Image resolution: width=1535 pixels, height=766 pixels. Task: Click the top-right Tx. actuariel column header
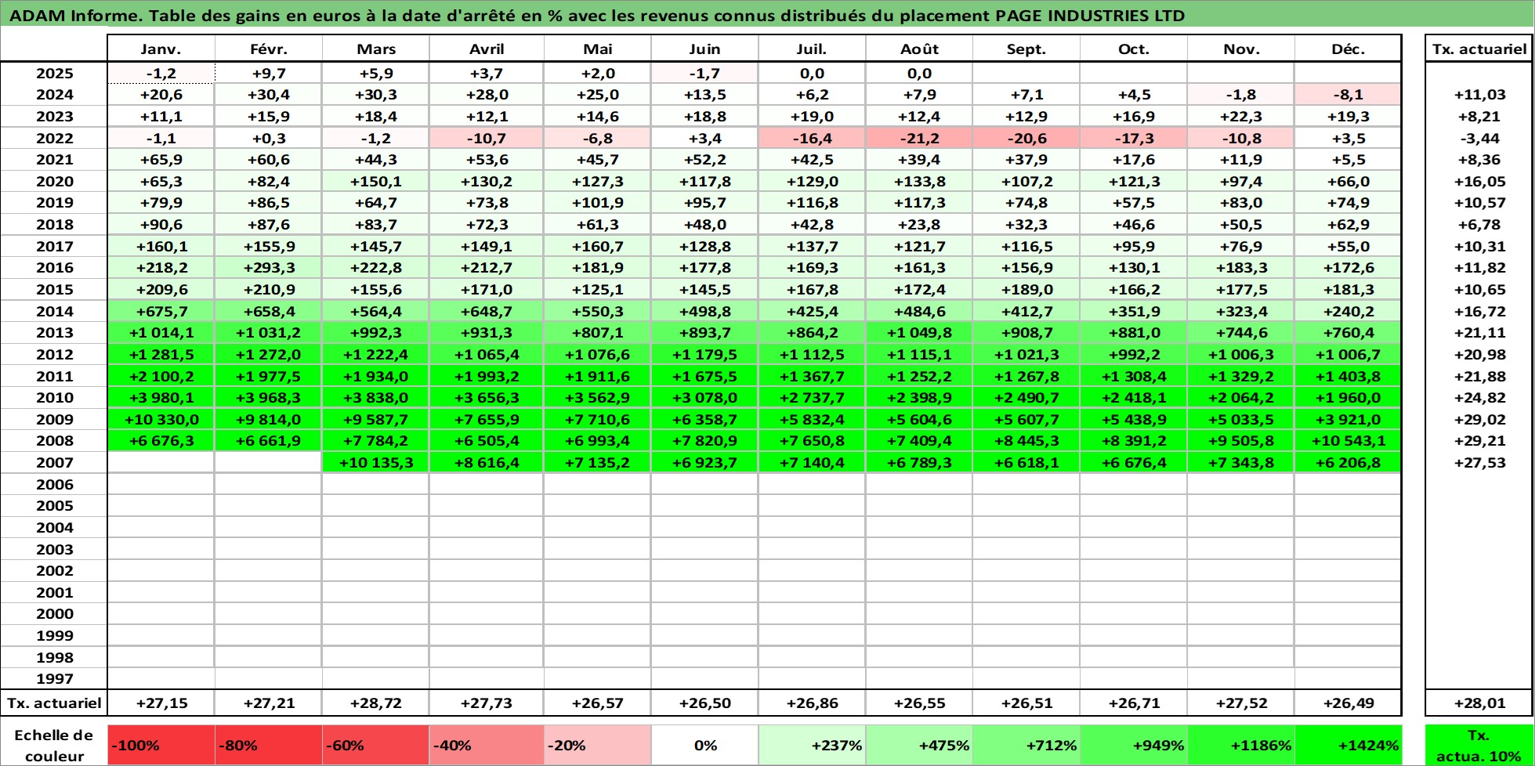(x=1479, y=49)
